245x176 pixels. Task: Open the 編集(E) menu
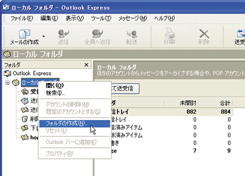[49, 18]
